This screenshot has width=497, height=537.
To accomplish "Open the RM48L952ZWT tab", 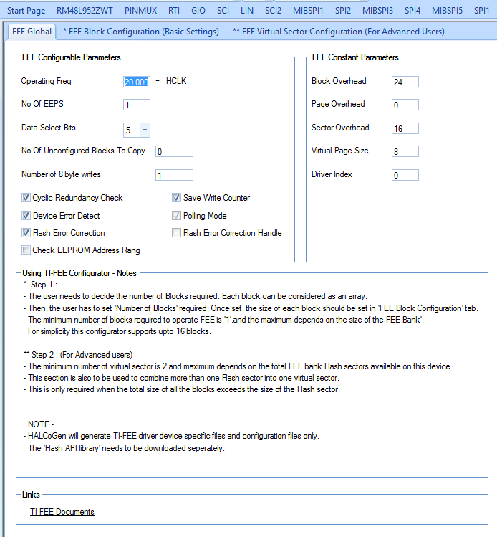I will [85, 11].
